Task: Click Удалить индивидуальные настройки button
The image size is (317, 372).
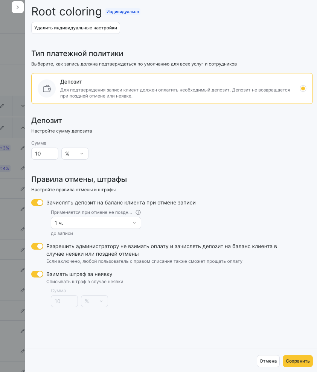Action: [76, 28]
